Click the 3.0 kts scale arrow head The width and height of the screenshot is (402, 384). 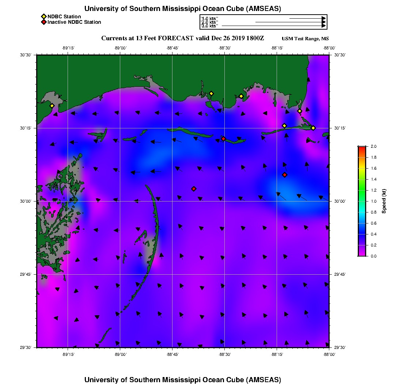point(323,26)
